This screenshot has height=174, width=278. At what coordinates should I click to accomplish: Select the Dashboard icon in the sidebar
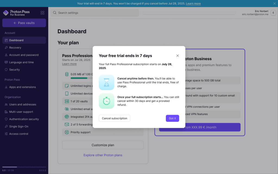pos(6,40)
